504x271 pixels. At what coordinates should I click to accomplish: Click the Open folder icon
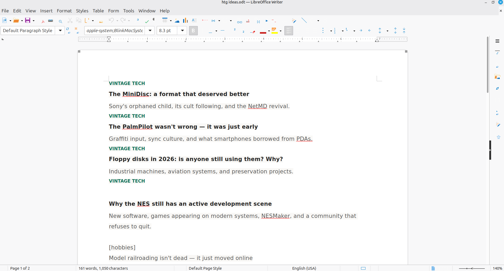pos(16,21)
